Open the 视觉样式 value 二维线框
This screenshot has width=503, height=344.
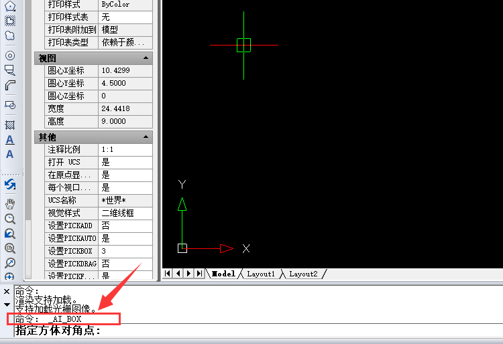click(125, 213)
